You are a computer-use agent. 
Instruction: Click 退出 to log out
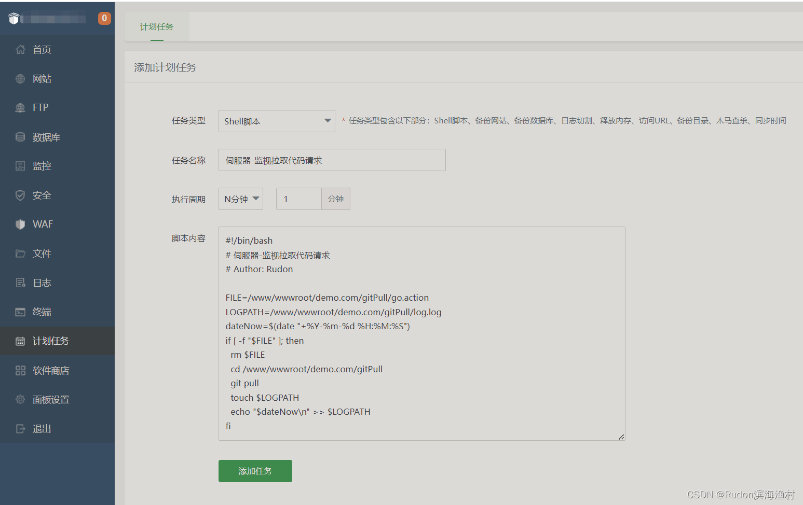coord(57,429)
